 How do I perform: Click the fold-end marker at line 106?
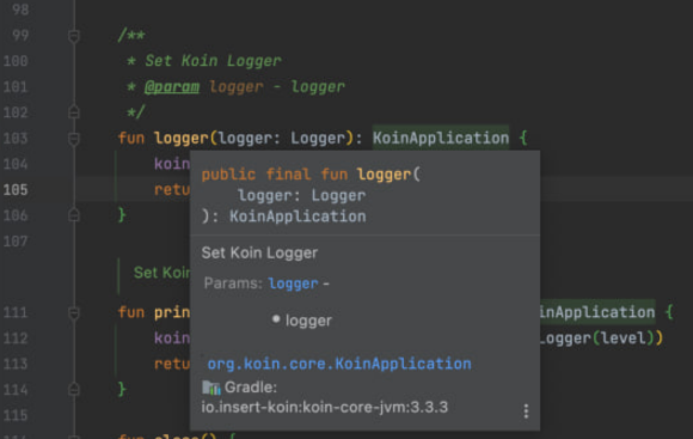[x=73, y=215]
